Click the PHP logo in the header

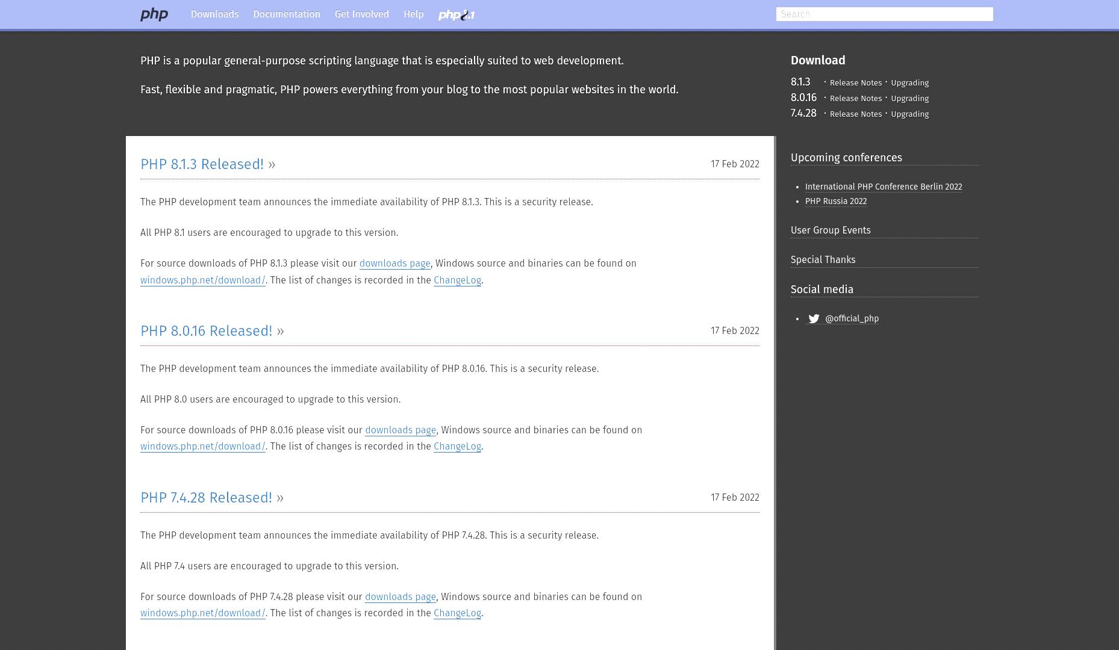(x=154, y=14)
